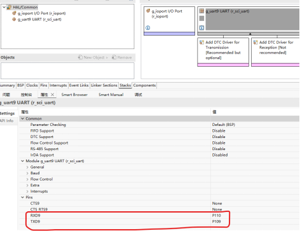The height and width of the screenshot is (231, 300).
Task: Click Parameter Checking value Default (BSP)
Action: coord(224,125)
